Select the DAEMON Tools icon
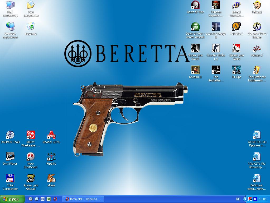The image size is (270, 203). tap(10, 135)
